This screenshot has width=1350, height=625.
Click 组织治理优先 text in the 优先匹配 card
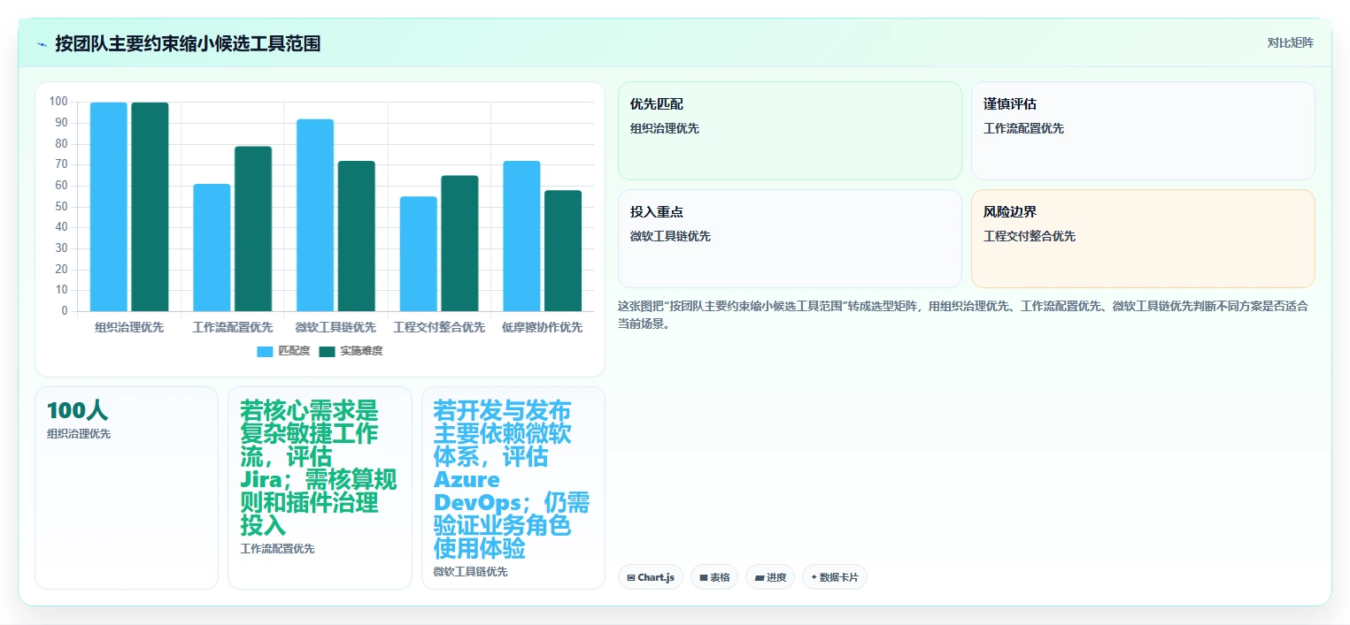point(665,128)
